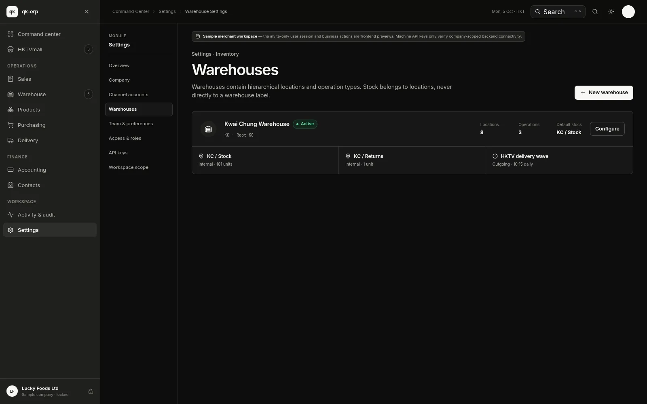Click the qk-erp logo icon
The height and width of the screenshot is (404, 647).
tap(12, 12)
